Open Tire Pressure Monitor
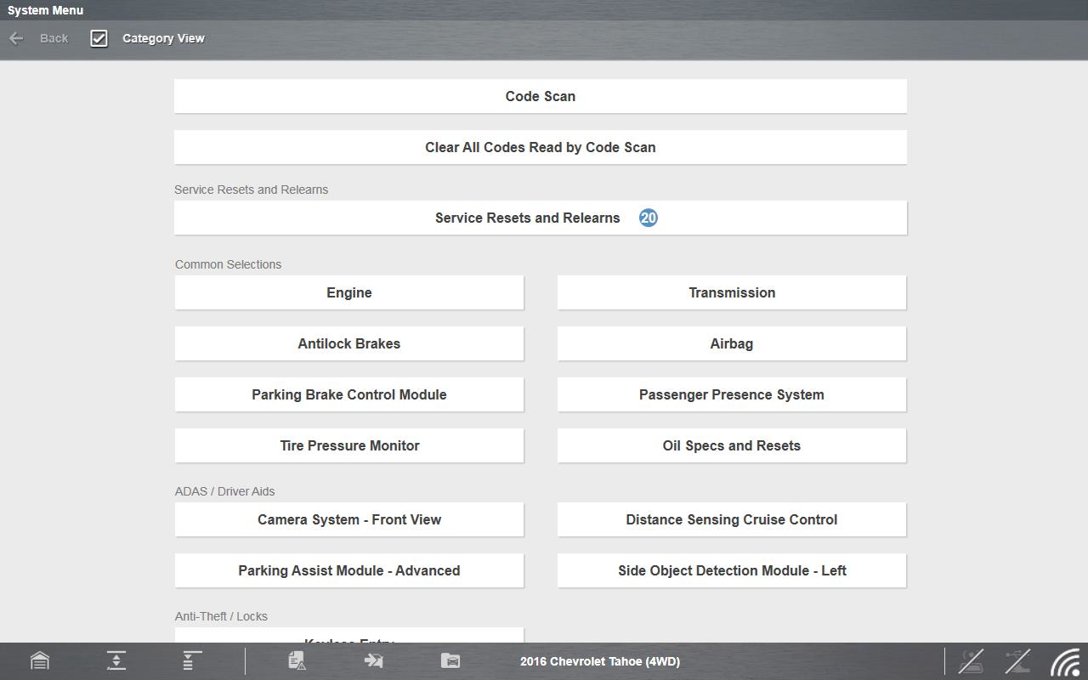Image resolution: width=1088 pixels, height=680 pixels. coord(349,445)
